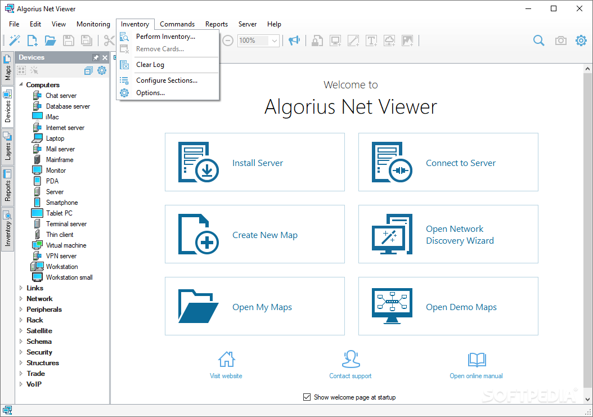Expand the Satellite tree group
This screenshot has height=417, width=593.
pos(21,331)
